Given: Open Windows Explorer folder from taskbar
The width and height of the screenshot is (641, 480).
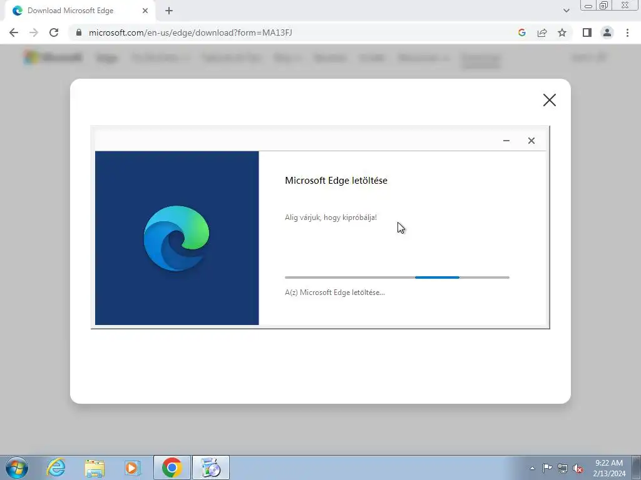Looking at the screenshot, I should coord(95,467).
